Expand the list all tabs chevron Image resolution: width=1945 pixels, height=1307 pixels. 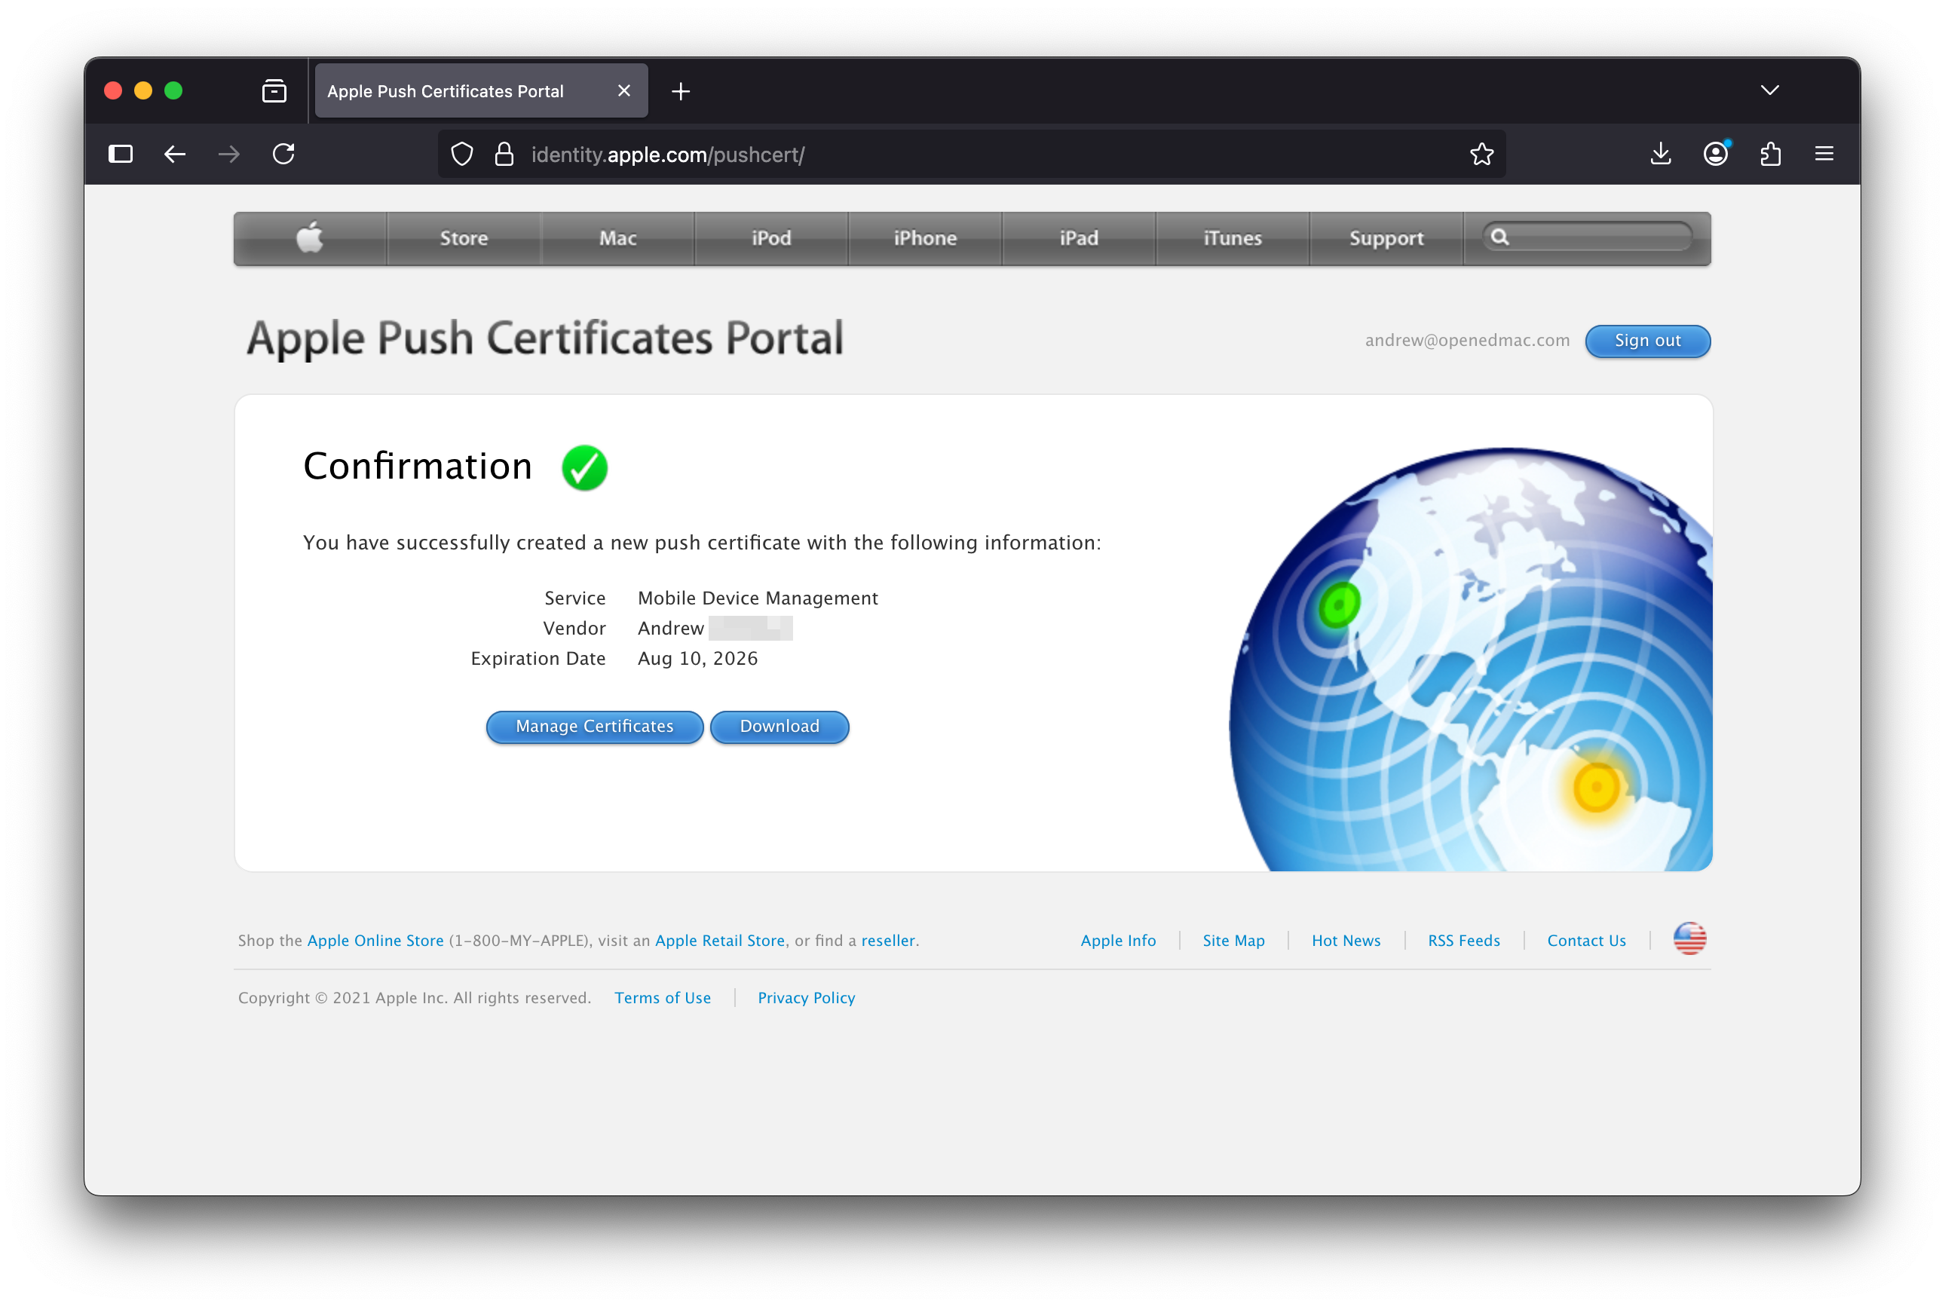pos(1769,90)
